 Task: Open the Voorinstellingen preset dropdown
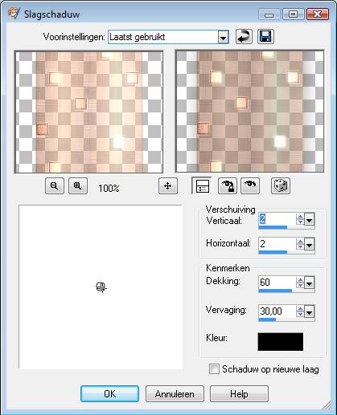223,37
